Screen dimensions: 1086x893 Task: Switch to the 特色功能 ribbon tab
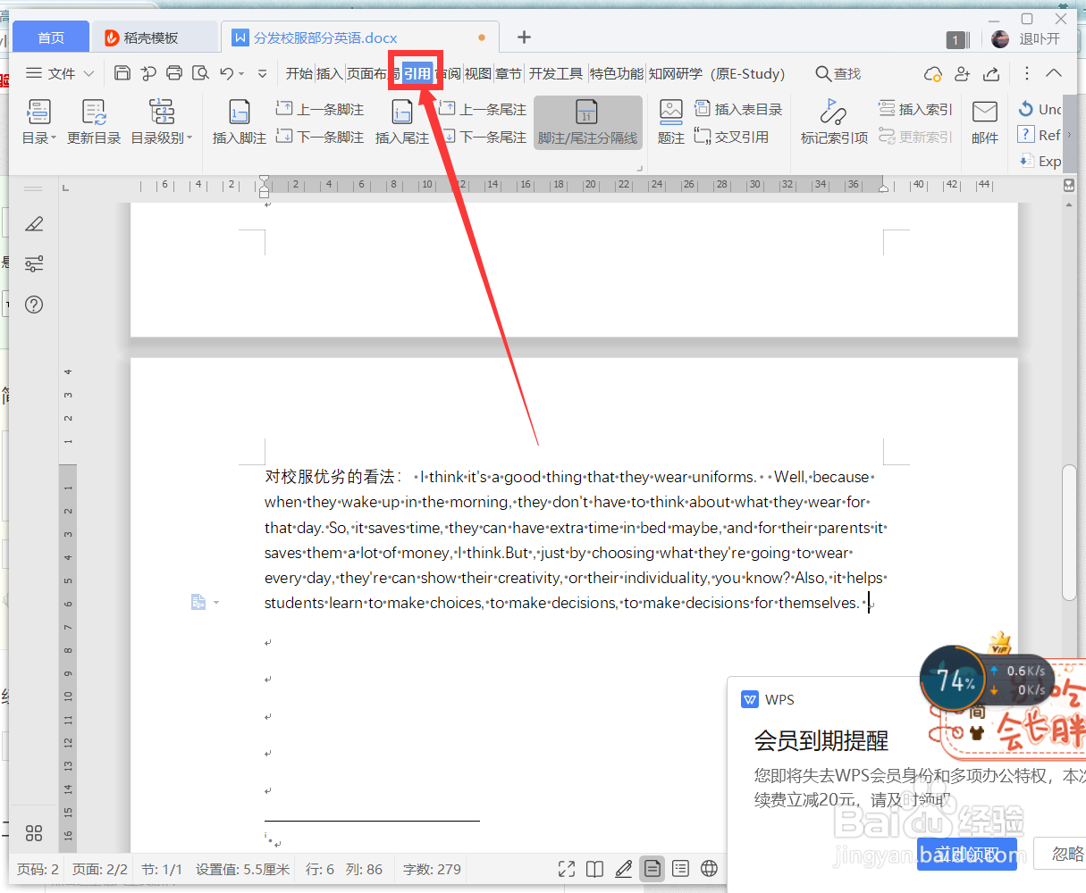coord(616,73)
